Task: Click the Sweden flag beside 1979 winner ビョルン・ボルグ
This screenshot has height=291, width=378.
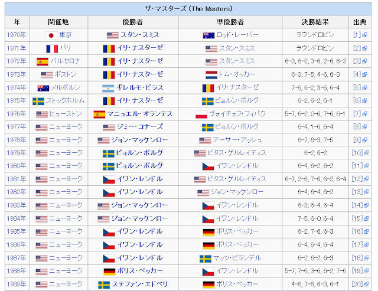Action: 109,153
